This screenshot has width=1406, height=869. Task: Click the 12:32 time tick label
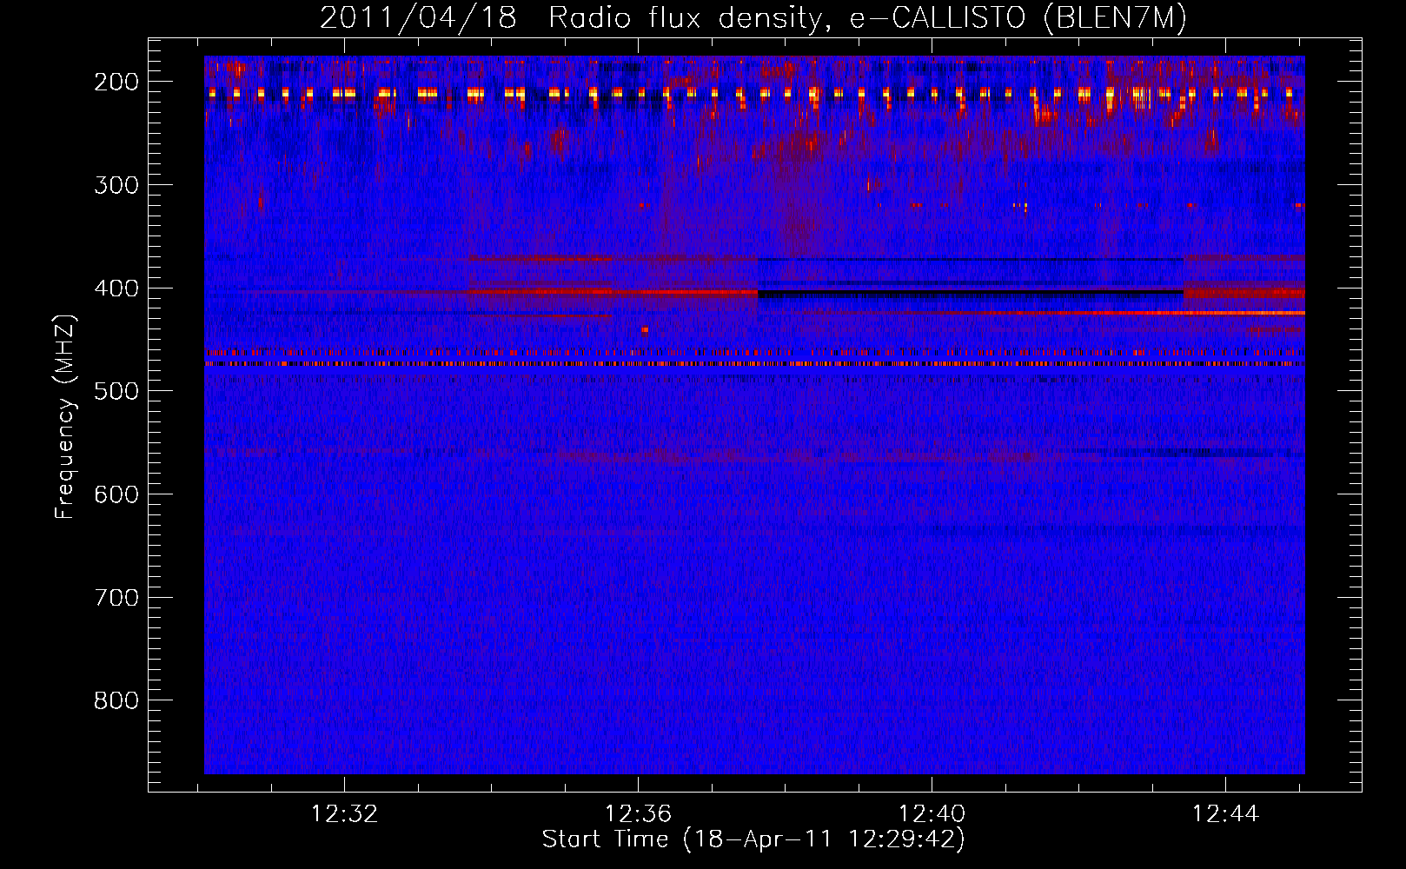pos(345,814)
